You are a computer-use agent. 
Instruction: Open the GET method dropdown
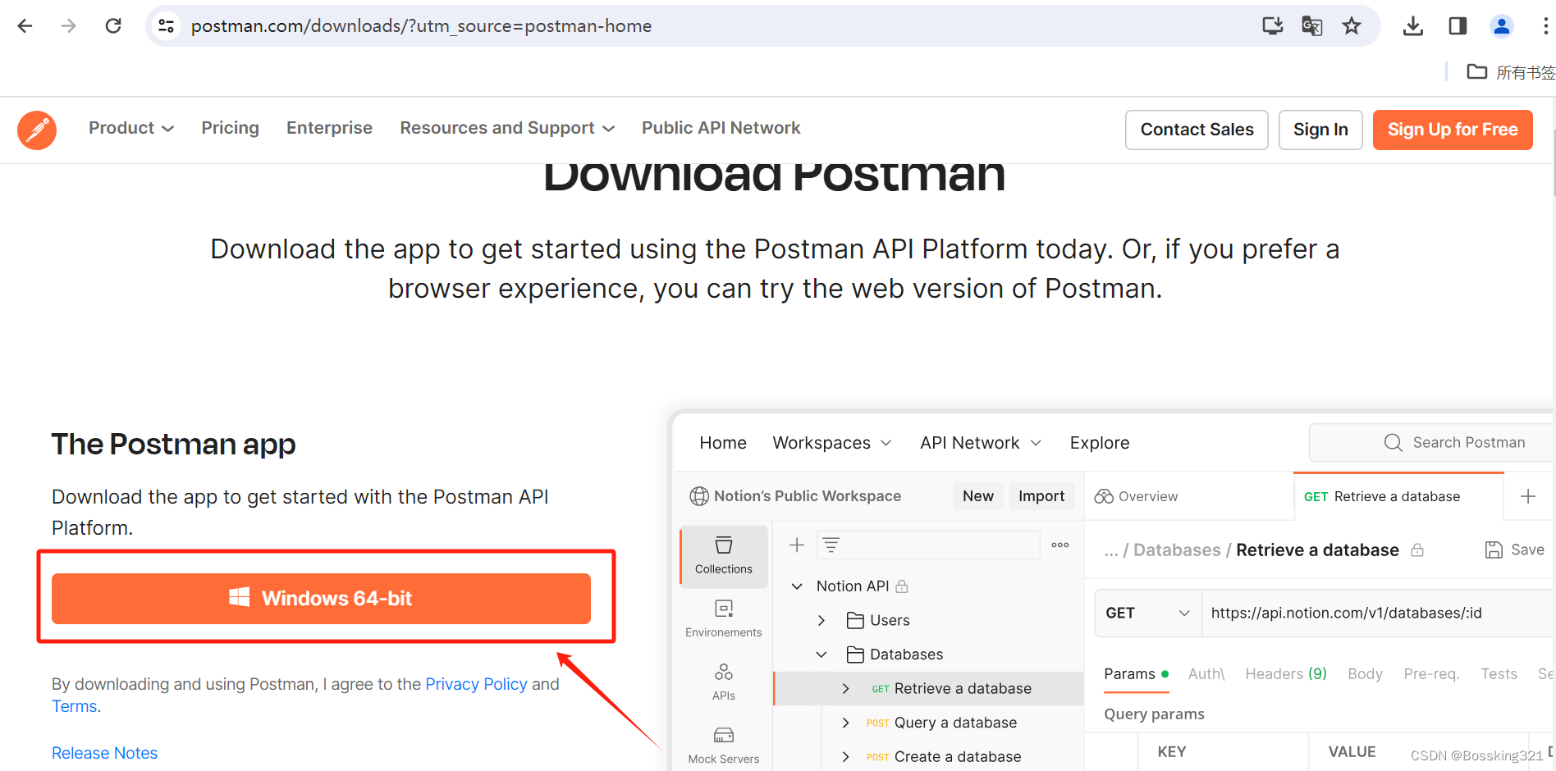point(1148,613)
